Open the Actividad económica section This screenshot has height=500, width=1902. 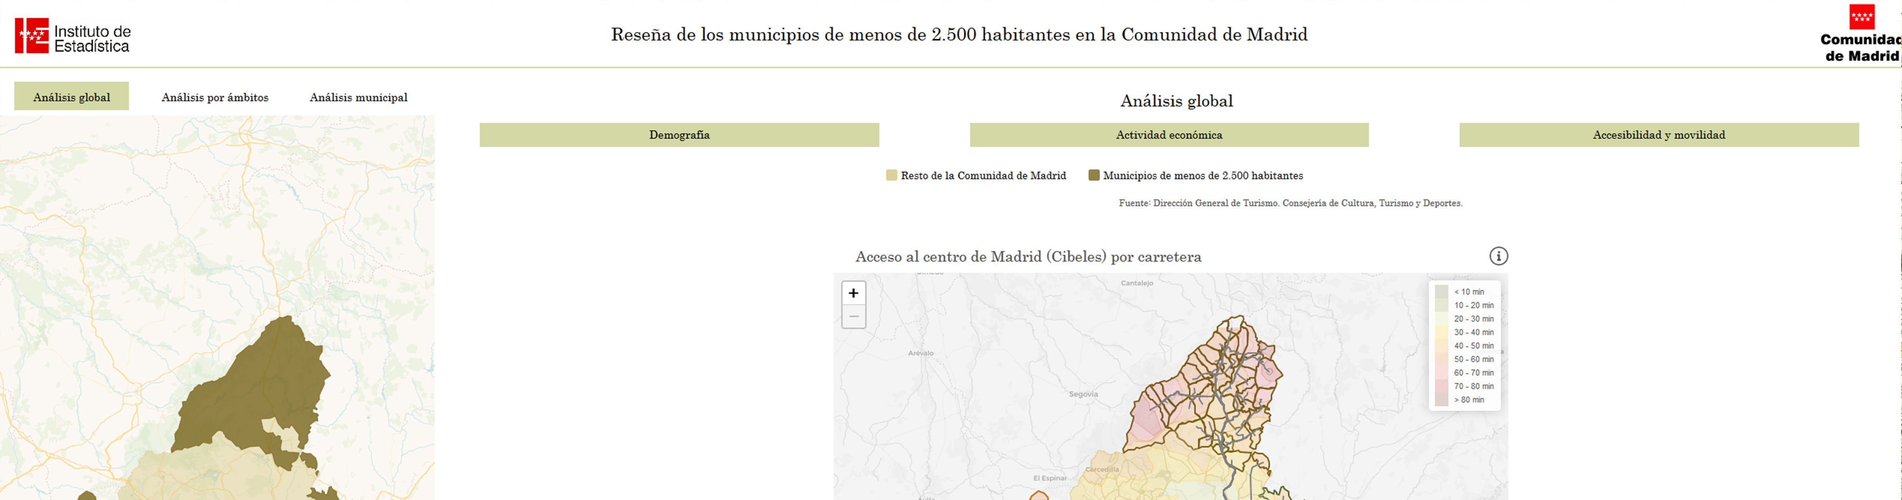(1169, 135)
